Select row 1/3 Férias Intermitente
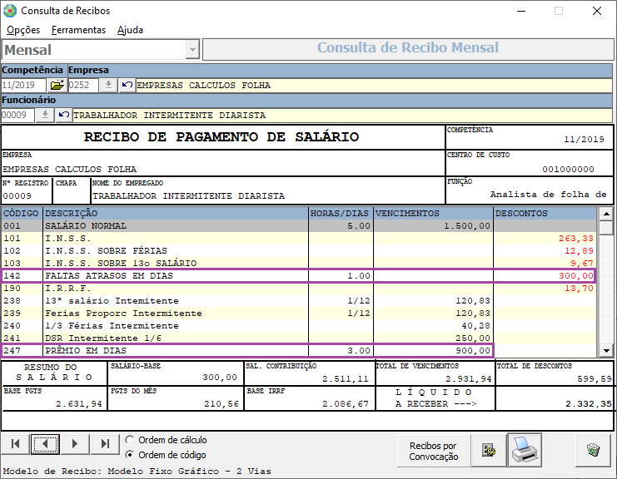Viewport: 617px width, 479px height. click(x=299, y=326)
